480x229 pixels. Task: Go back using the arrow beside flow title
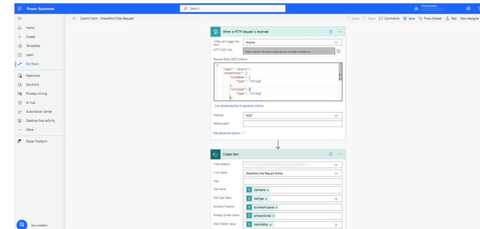[x=75, y=19]
